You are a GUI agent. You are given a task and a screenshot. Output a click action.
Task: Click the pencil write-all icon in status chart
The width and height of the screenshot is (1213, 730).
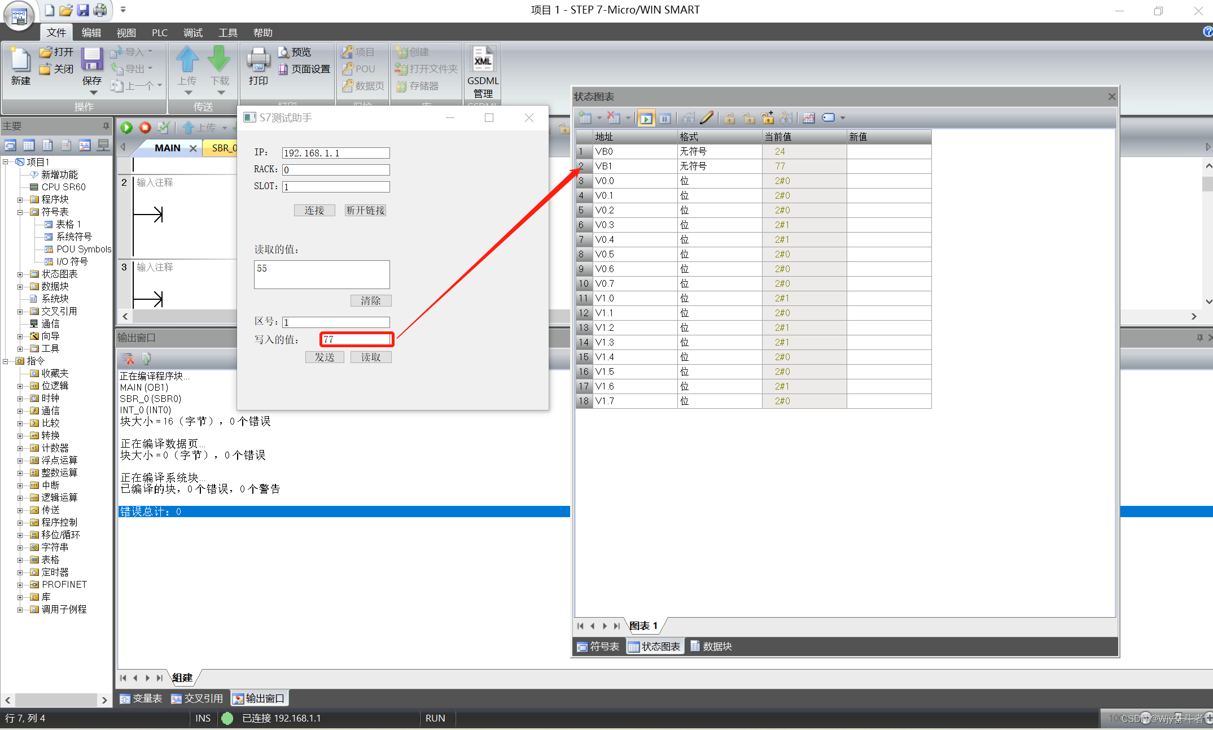click(707, 117)
